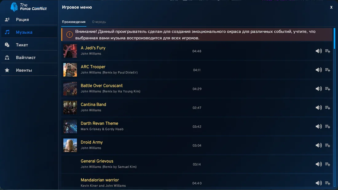The height and width of the screenshot is (190, 338).
Task: Click the Darth Revan Theme title
Action: 99,123
